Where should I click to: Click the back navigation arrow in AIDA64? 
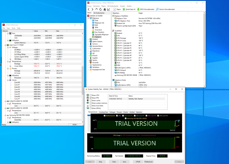(x=89, y=9)
